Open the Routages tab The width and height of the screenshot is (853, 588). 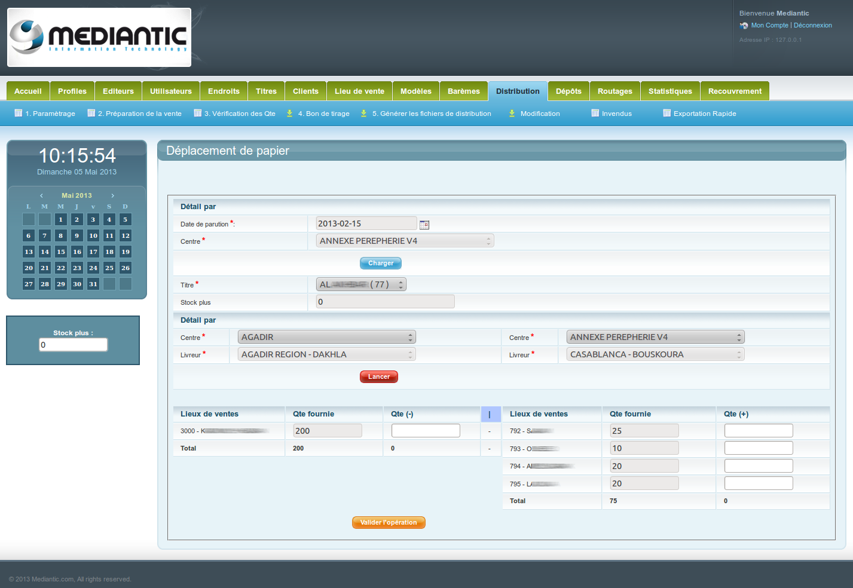(615, 91)
